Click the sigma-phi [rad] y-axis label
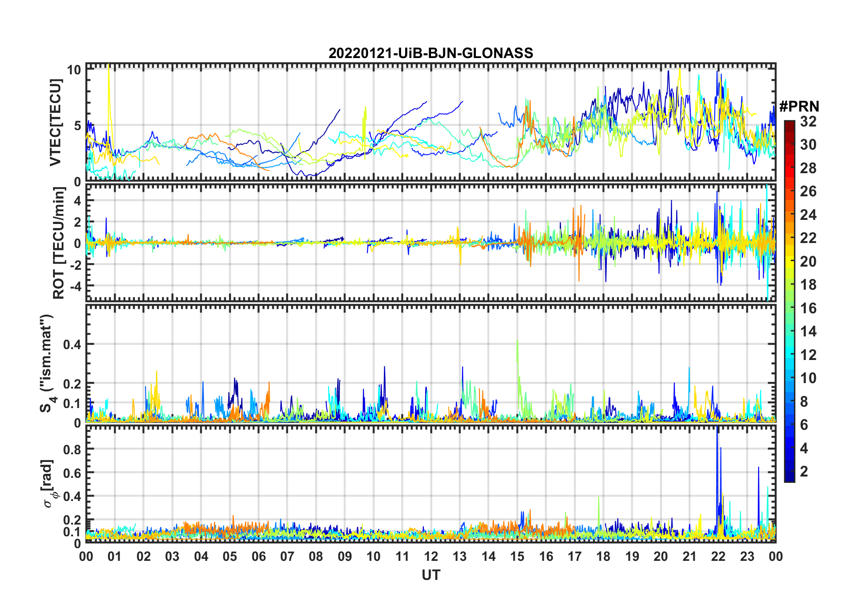 48,484
